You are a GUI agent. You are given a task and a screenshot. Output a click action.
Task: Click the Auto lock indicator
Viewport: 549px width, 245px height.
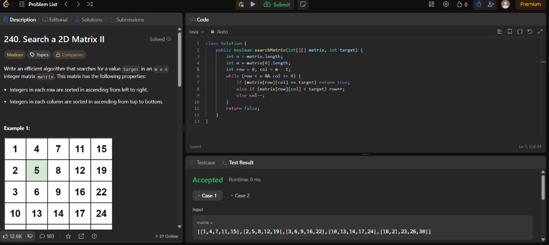coord(219,32)
